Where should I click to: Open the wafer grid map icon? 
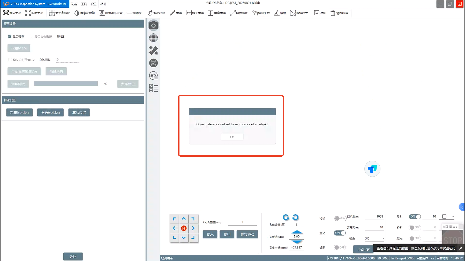153,38
